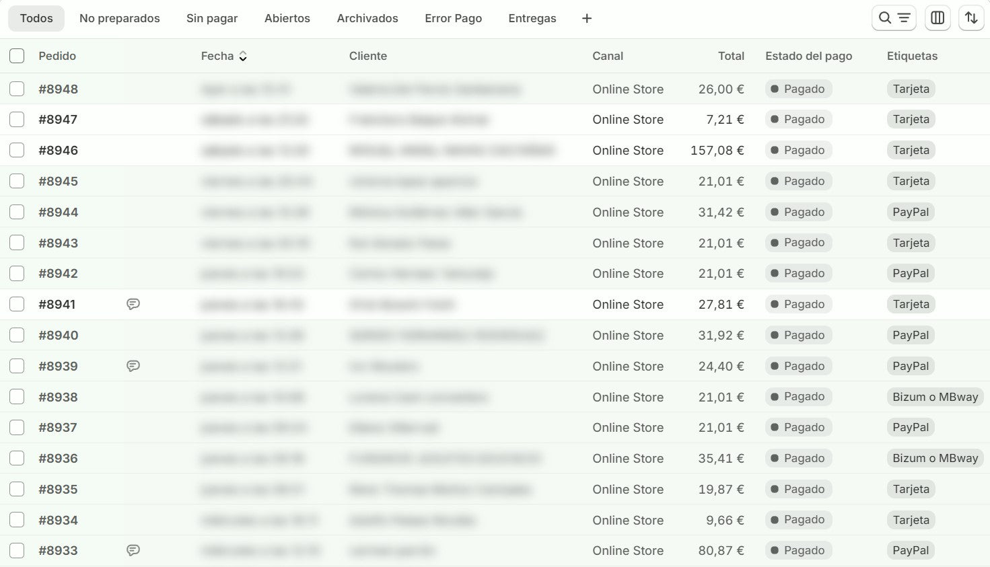The image size is (990, 567).
Task: Open the edit columns button
Action: point(938,18)
